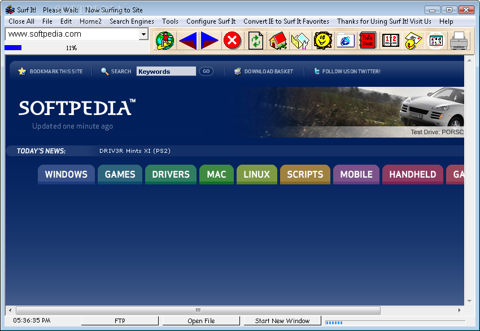Click the globe surfer Go icon
The height and width of the screenshot is (331, 480).
click(165, 41)
